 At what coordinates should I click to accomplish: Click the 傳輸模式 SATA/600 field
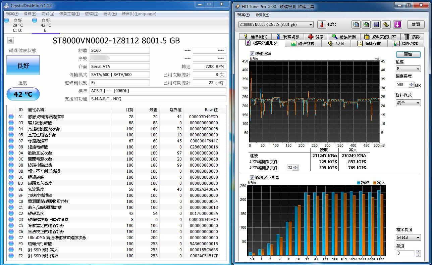click(x=120, y=75)
